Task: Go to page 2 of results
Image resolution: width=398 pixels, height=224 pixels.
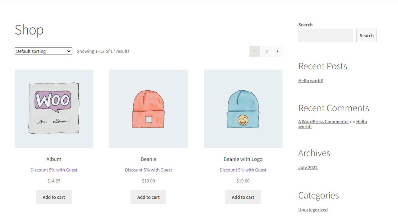Action: 266,52
